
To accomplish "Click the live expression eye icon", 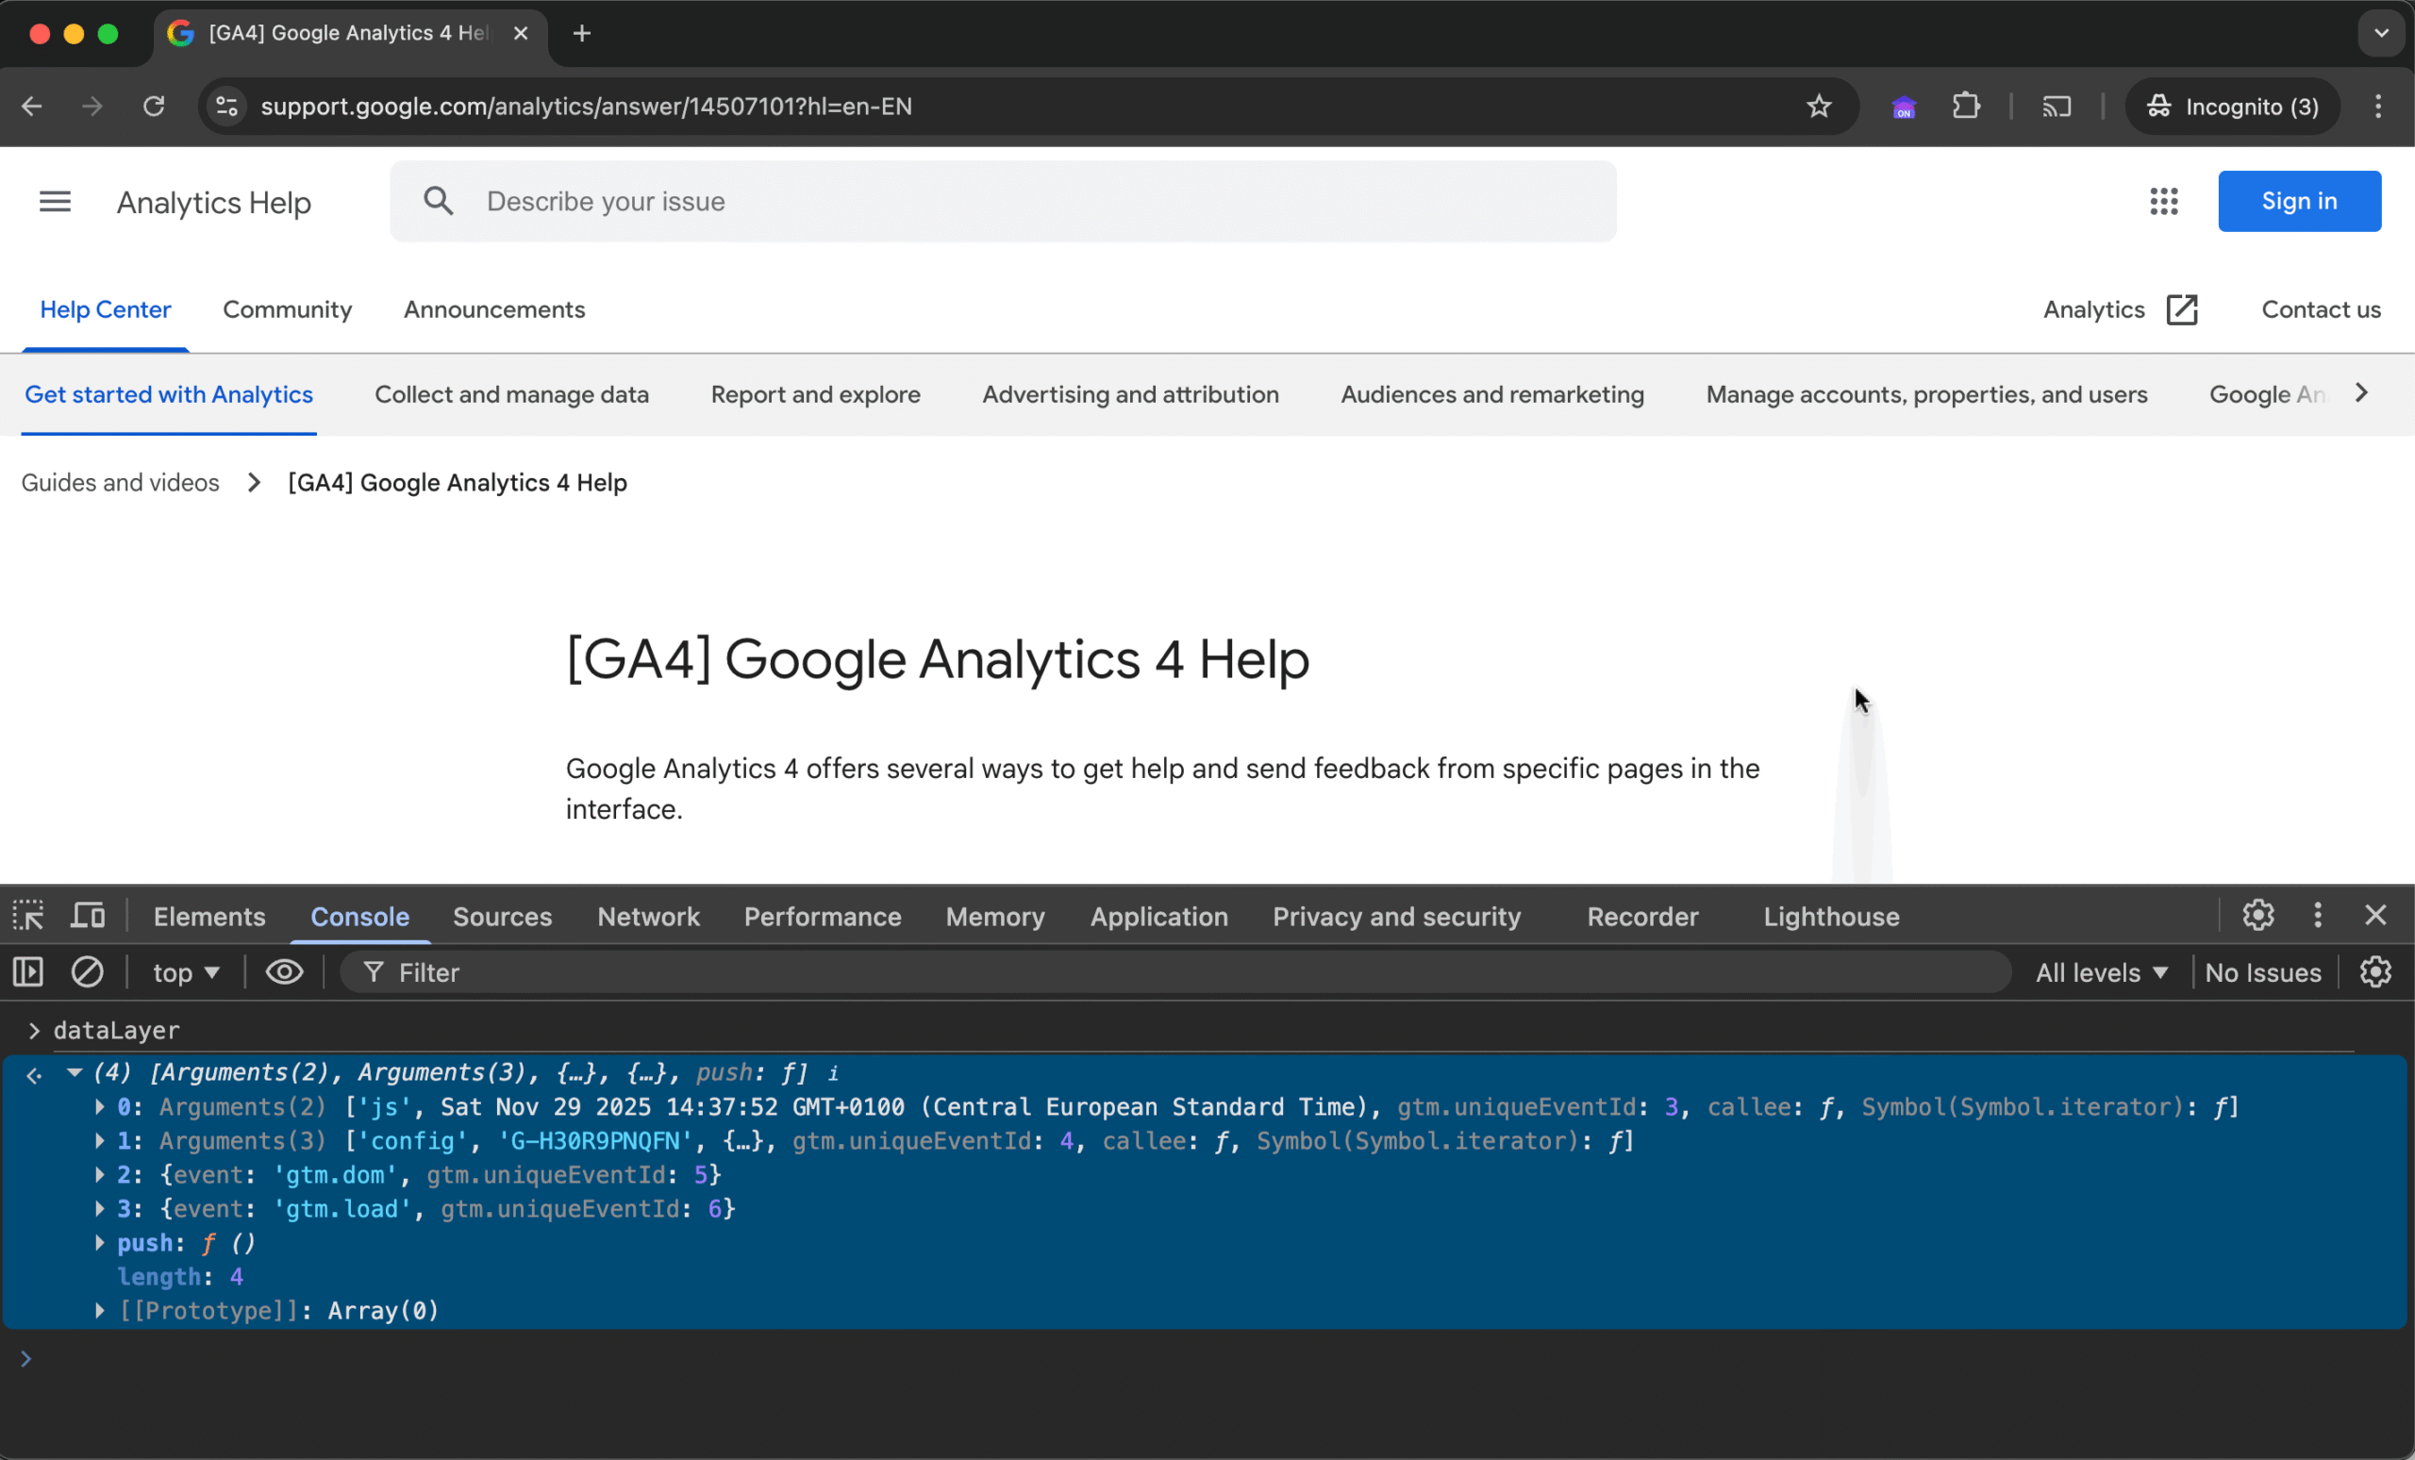I will click(284, 972).
